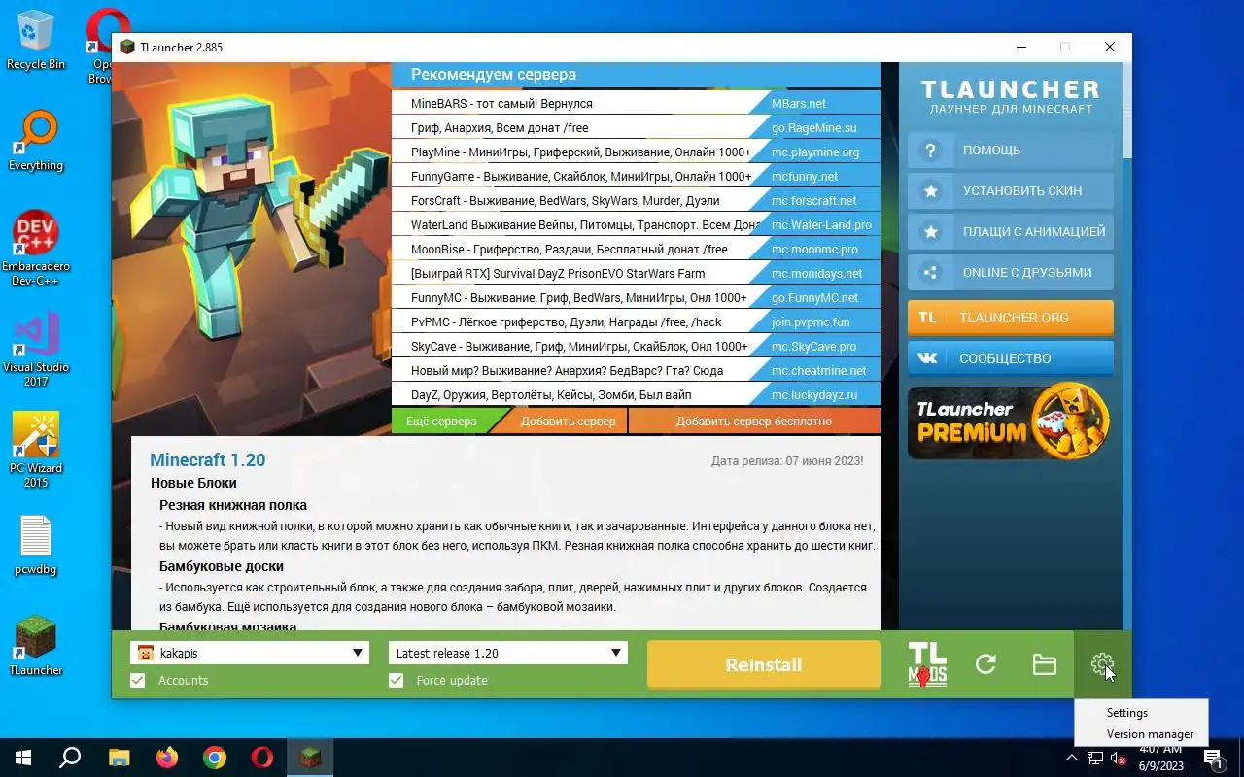The width and height of the screenshot is (1244, 777).
Task: Click the taskbar clock and date
Action: click(x=1159, y=758)
